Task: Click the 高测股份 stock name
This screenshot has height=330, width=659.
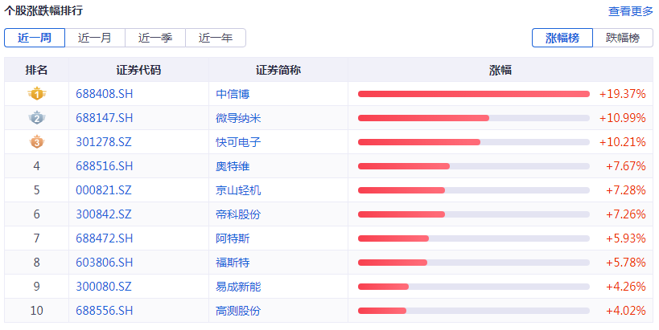Action: 238,311
